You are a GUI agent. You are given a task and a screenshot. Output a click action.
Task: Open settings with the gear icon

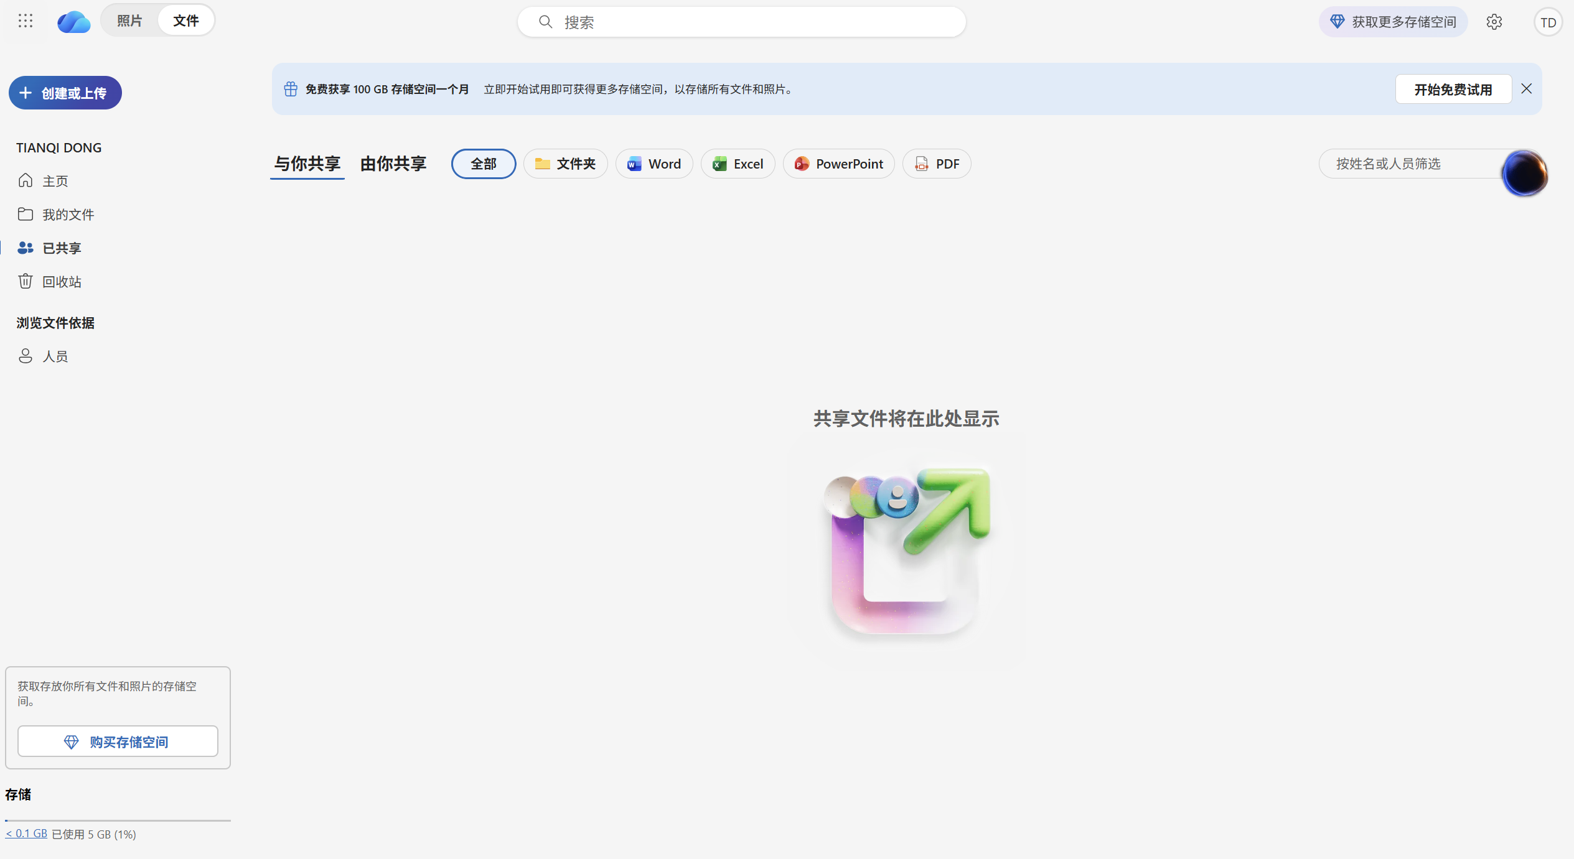click(1495, 22)
